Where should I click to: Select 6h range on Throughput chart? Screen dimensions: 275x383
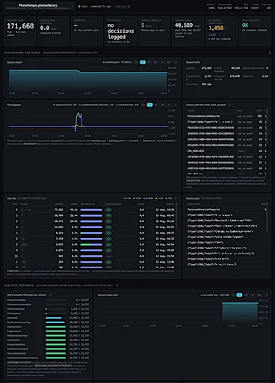[156, 105]
